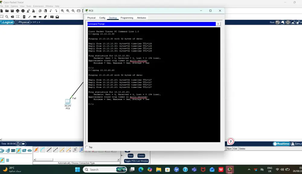
Task: Click inside the Command Prompt terminal area
Action: coord(154,85)
